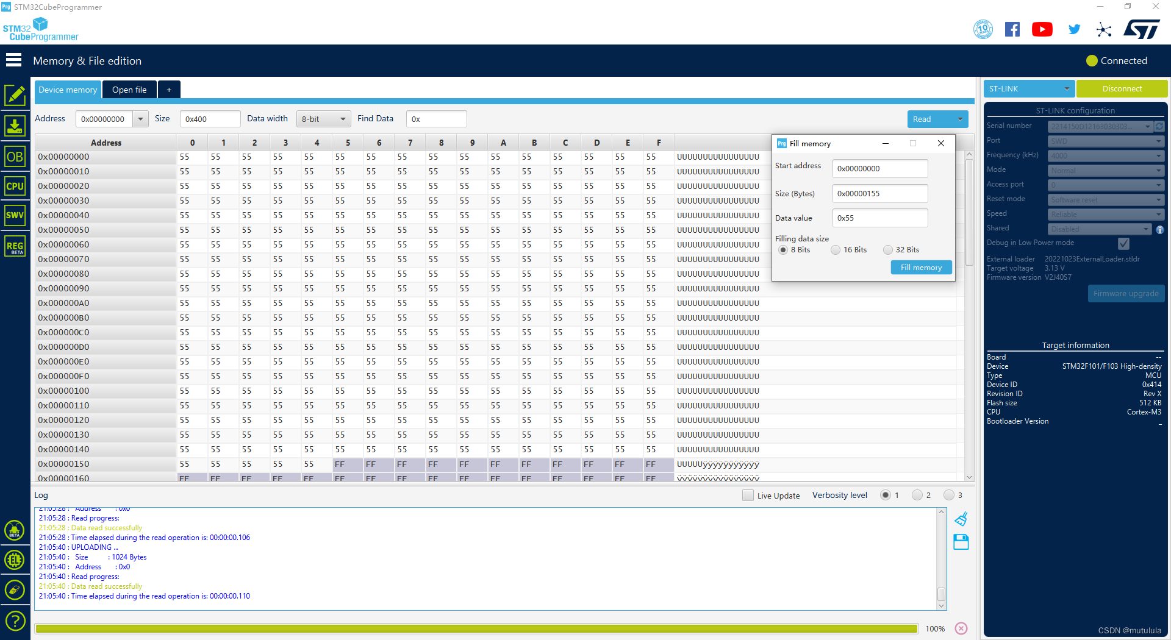Select the Erasing & Programming download icon
The width and height of the screenshot is (1171, 640).
(15, 126)
